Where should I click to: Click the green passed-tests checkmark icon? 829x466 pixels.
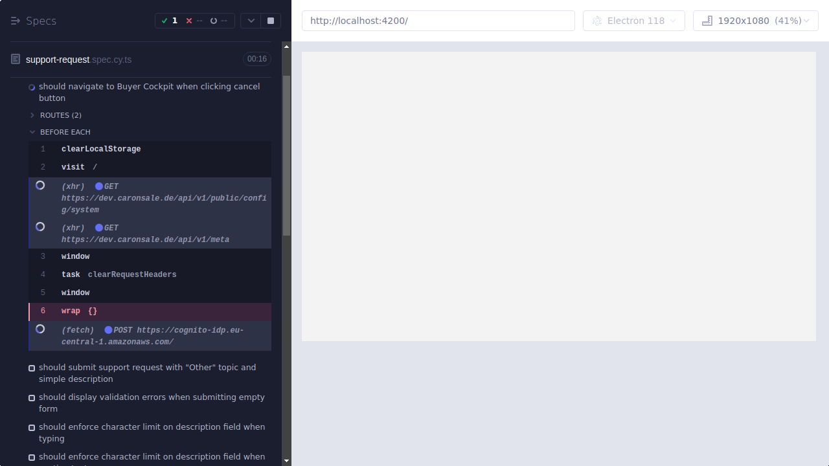(x=165, y=20)
